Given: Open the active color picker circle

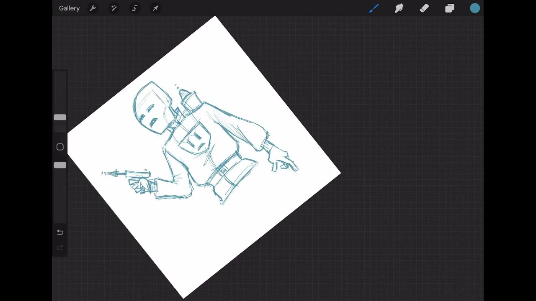Looking at the screenshot, I should pyautogui.click(x=475, y=8).
